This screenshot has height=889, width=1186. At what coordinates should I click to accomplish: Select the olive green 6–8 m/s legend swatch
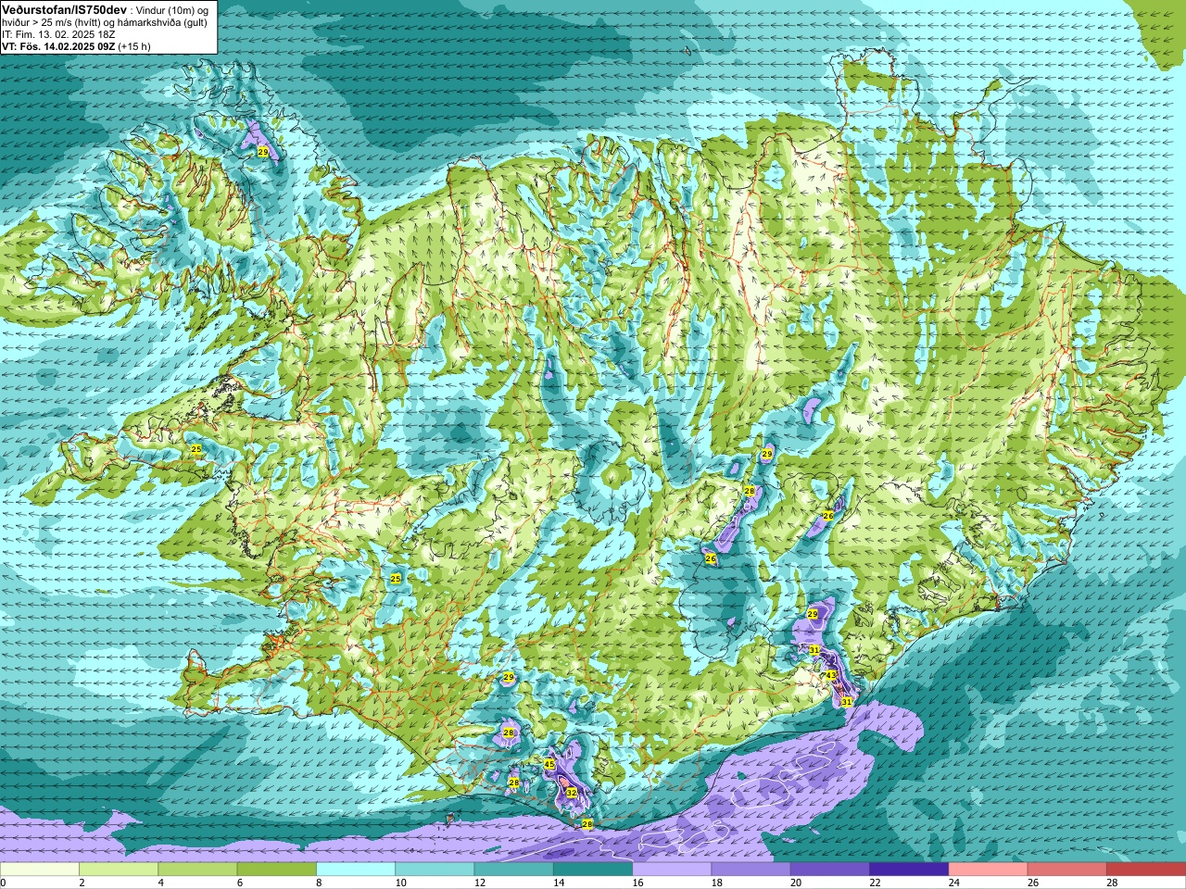[x=276, y=870]
